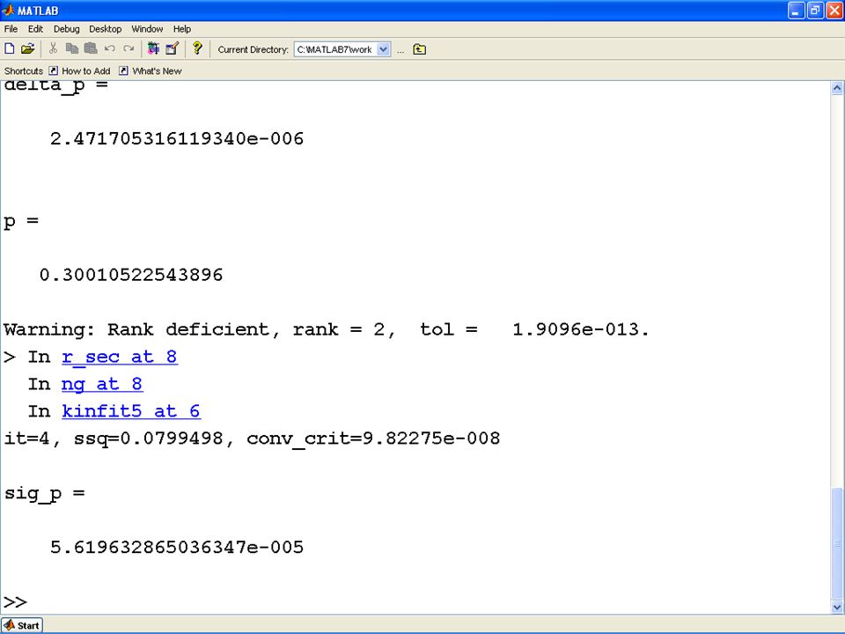
Task: Click the scrollbar down arrow
Action: pyautogui.click(x=837, y=607)
